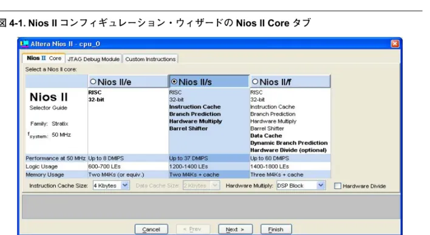Click bold 'Branch Prediction' in Nios II/s column

coord(195,114)
